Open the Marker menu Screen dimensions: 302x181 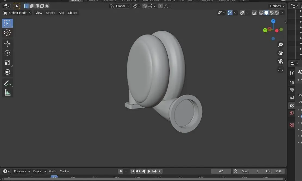tap(64, 171)
